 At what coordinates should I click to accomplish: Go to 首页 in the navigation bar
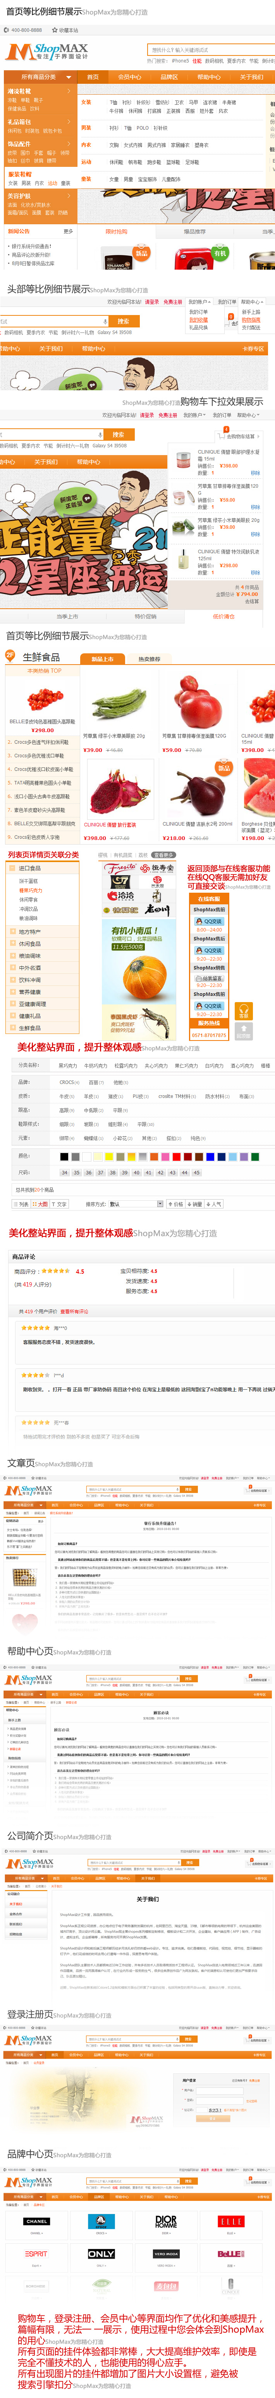coord(93,77)
